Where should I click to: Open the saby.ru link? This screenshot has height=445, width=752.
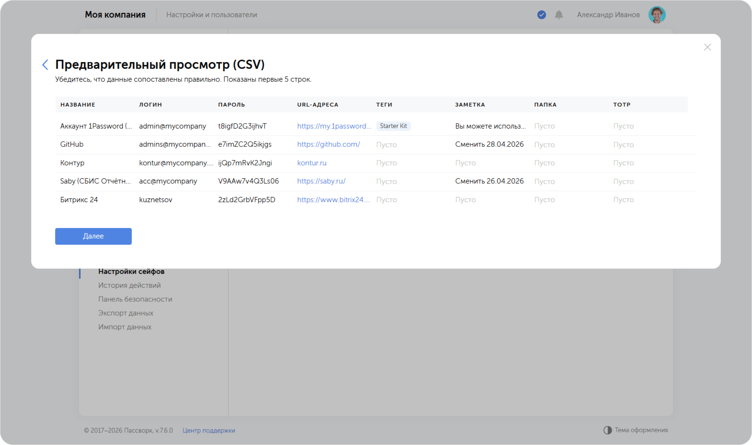[x=321, y=181]
